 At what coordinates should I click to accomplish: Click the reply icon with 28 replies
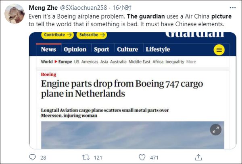point(33,157)
